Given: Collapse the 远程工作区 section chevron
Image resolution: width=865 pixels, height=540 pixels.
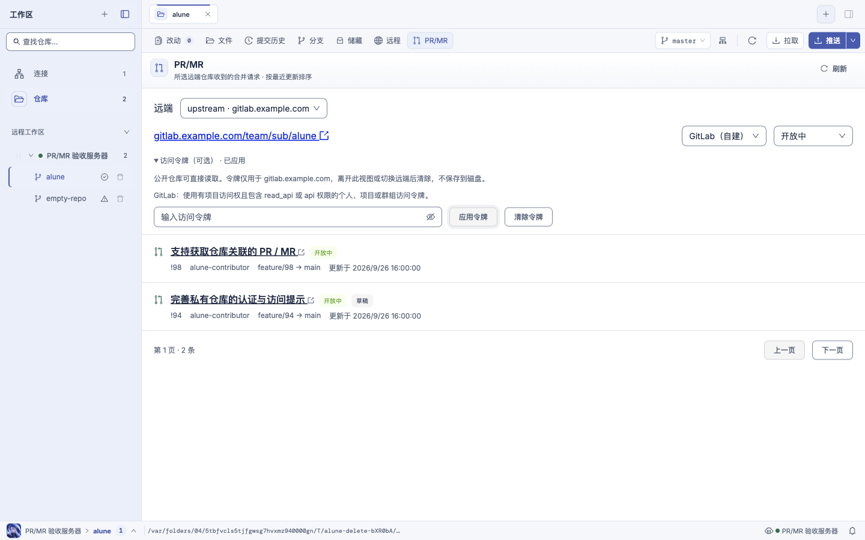Looking at the screenshot, I should (x=127, y=132).
